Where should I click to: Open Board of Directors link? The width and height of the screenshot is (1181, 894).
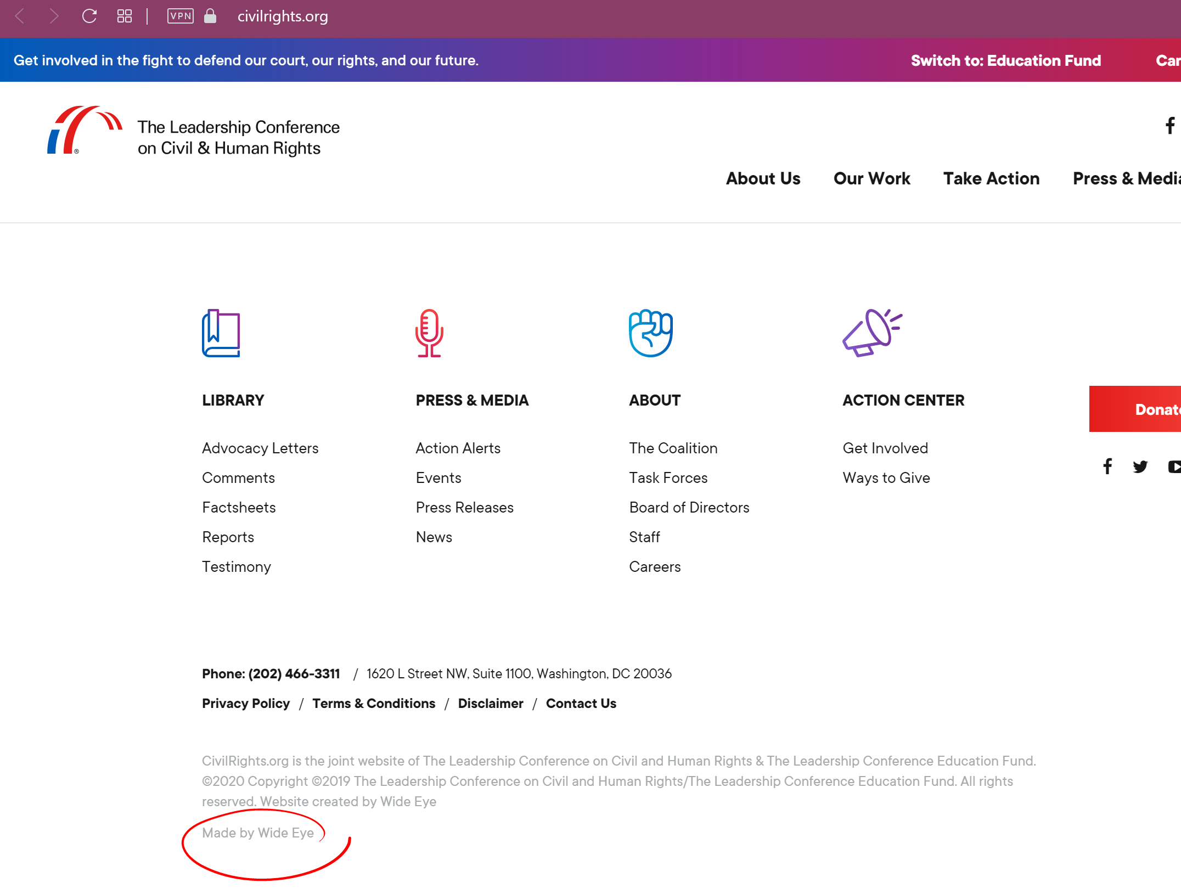click(689, 507)
